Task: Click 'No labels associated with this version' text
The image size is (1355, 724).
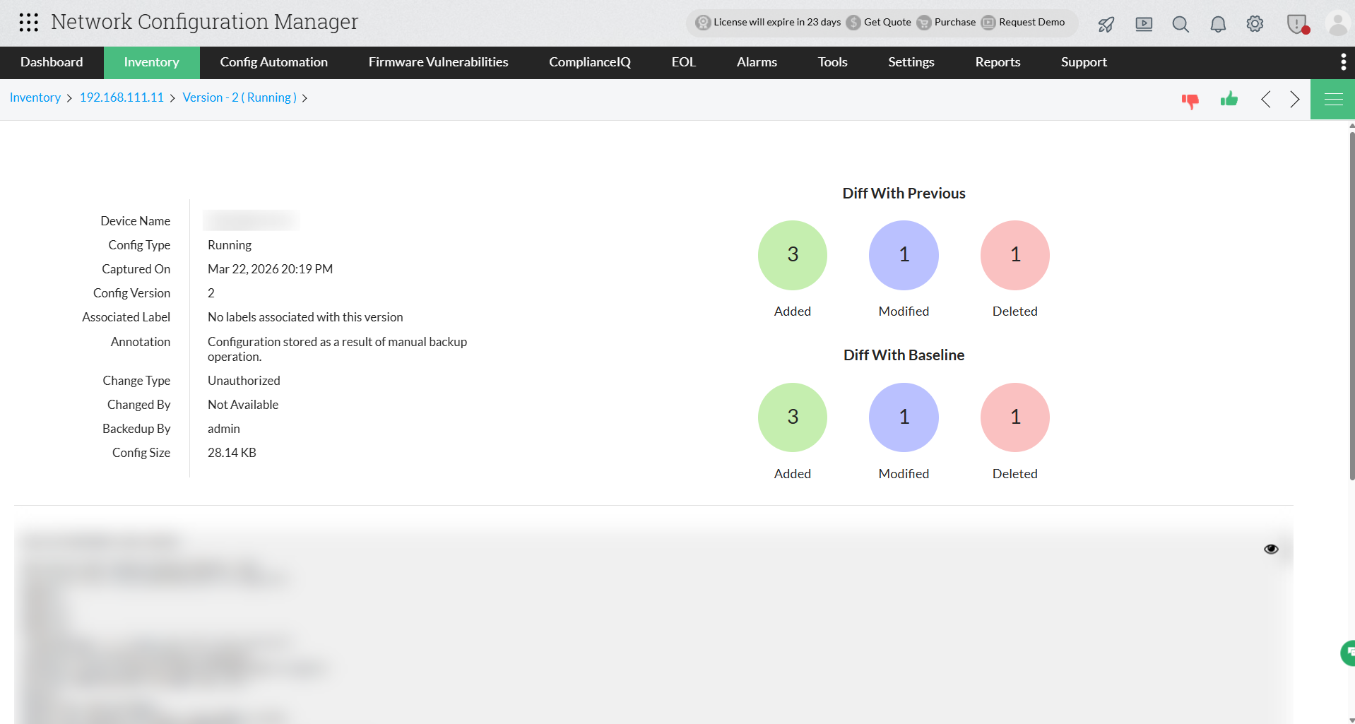Action: click(305, 317)
